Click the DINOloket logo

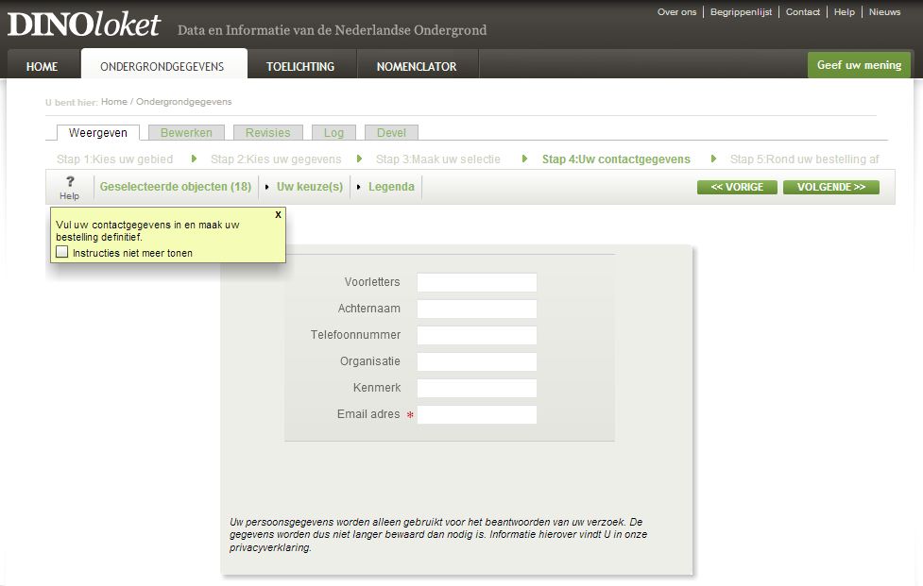click(84, 25)
